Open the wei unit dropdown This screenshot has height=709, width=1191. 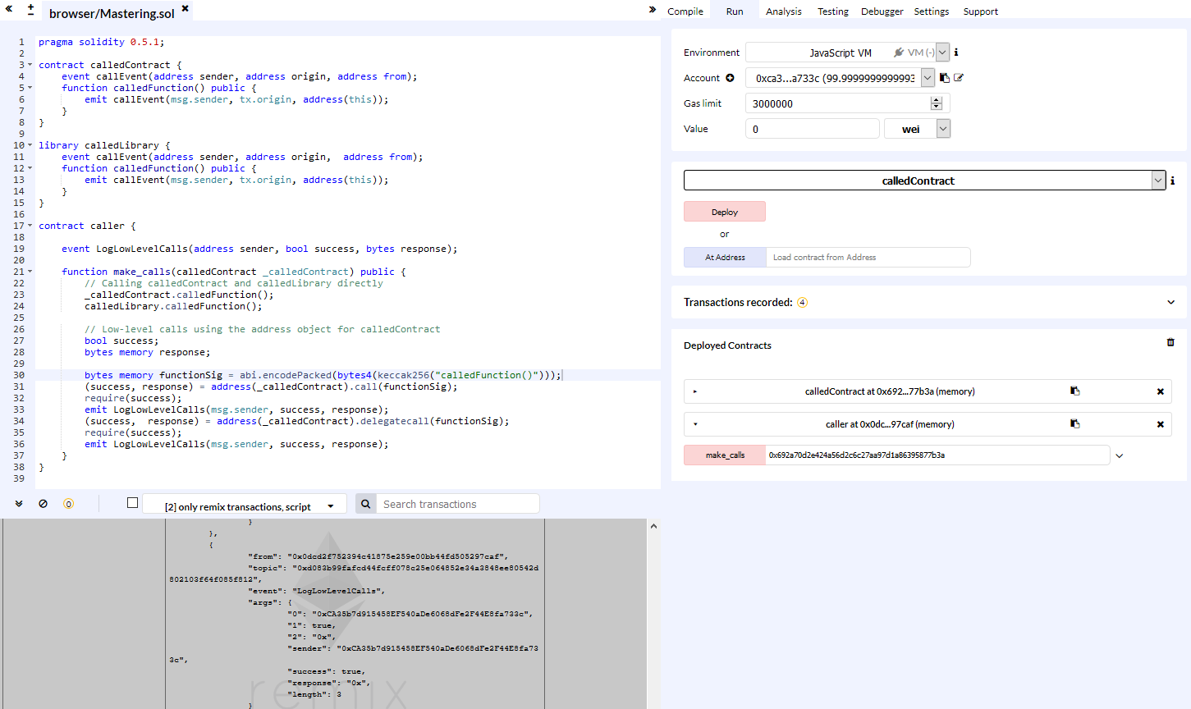click(x=917, y=129)
